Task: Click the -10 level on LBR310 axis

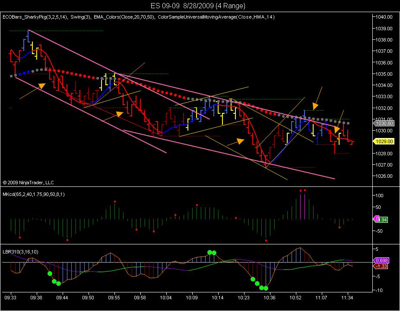Action: [379, 290]
